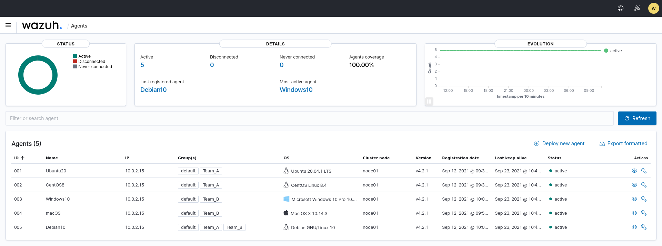Toggle Disconnected legend in Status chart

[89, 61]
